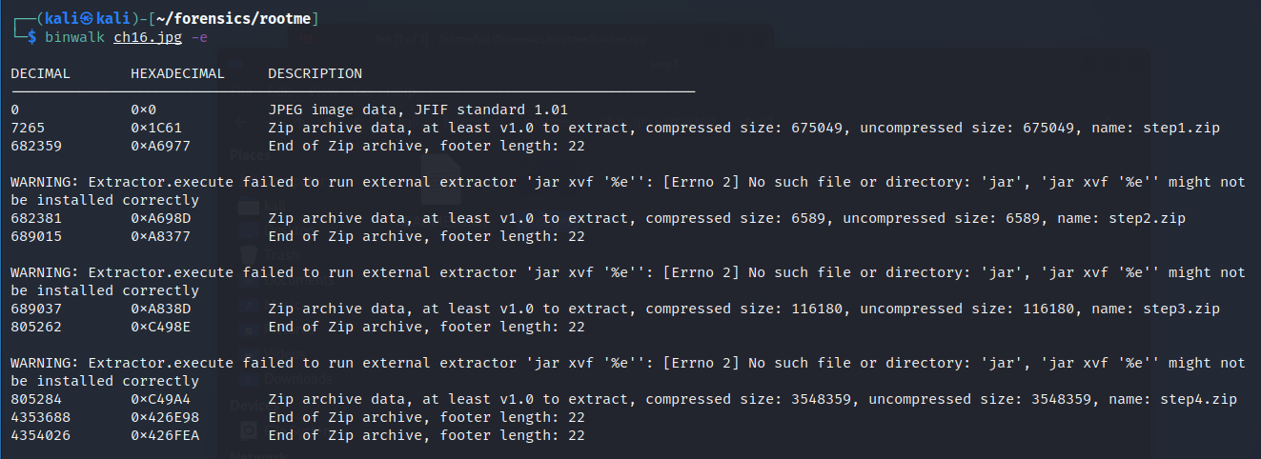Click the JPEG image data description line
Viewport: 1261px width, 459px height.
tap(432, 110)
